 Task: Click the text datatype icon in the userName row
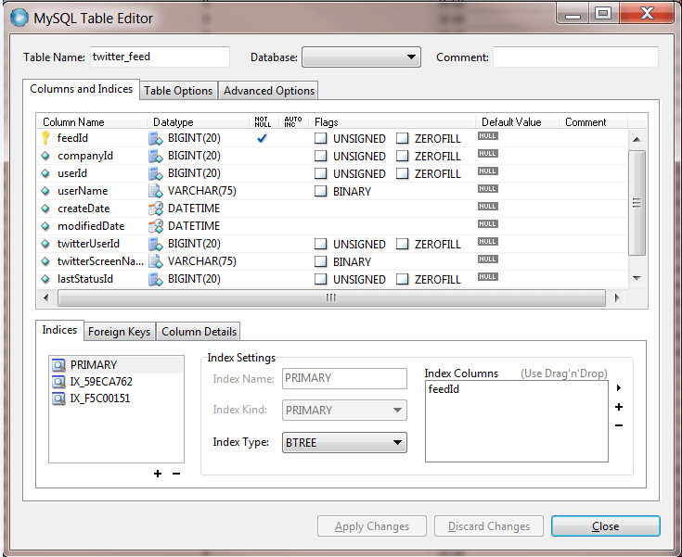(x=155, y=191)
